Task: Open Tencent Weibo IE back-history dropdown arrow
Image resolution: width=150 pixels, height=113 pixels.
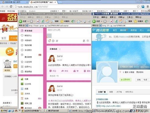Action: [x=102, y=21]
